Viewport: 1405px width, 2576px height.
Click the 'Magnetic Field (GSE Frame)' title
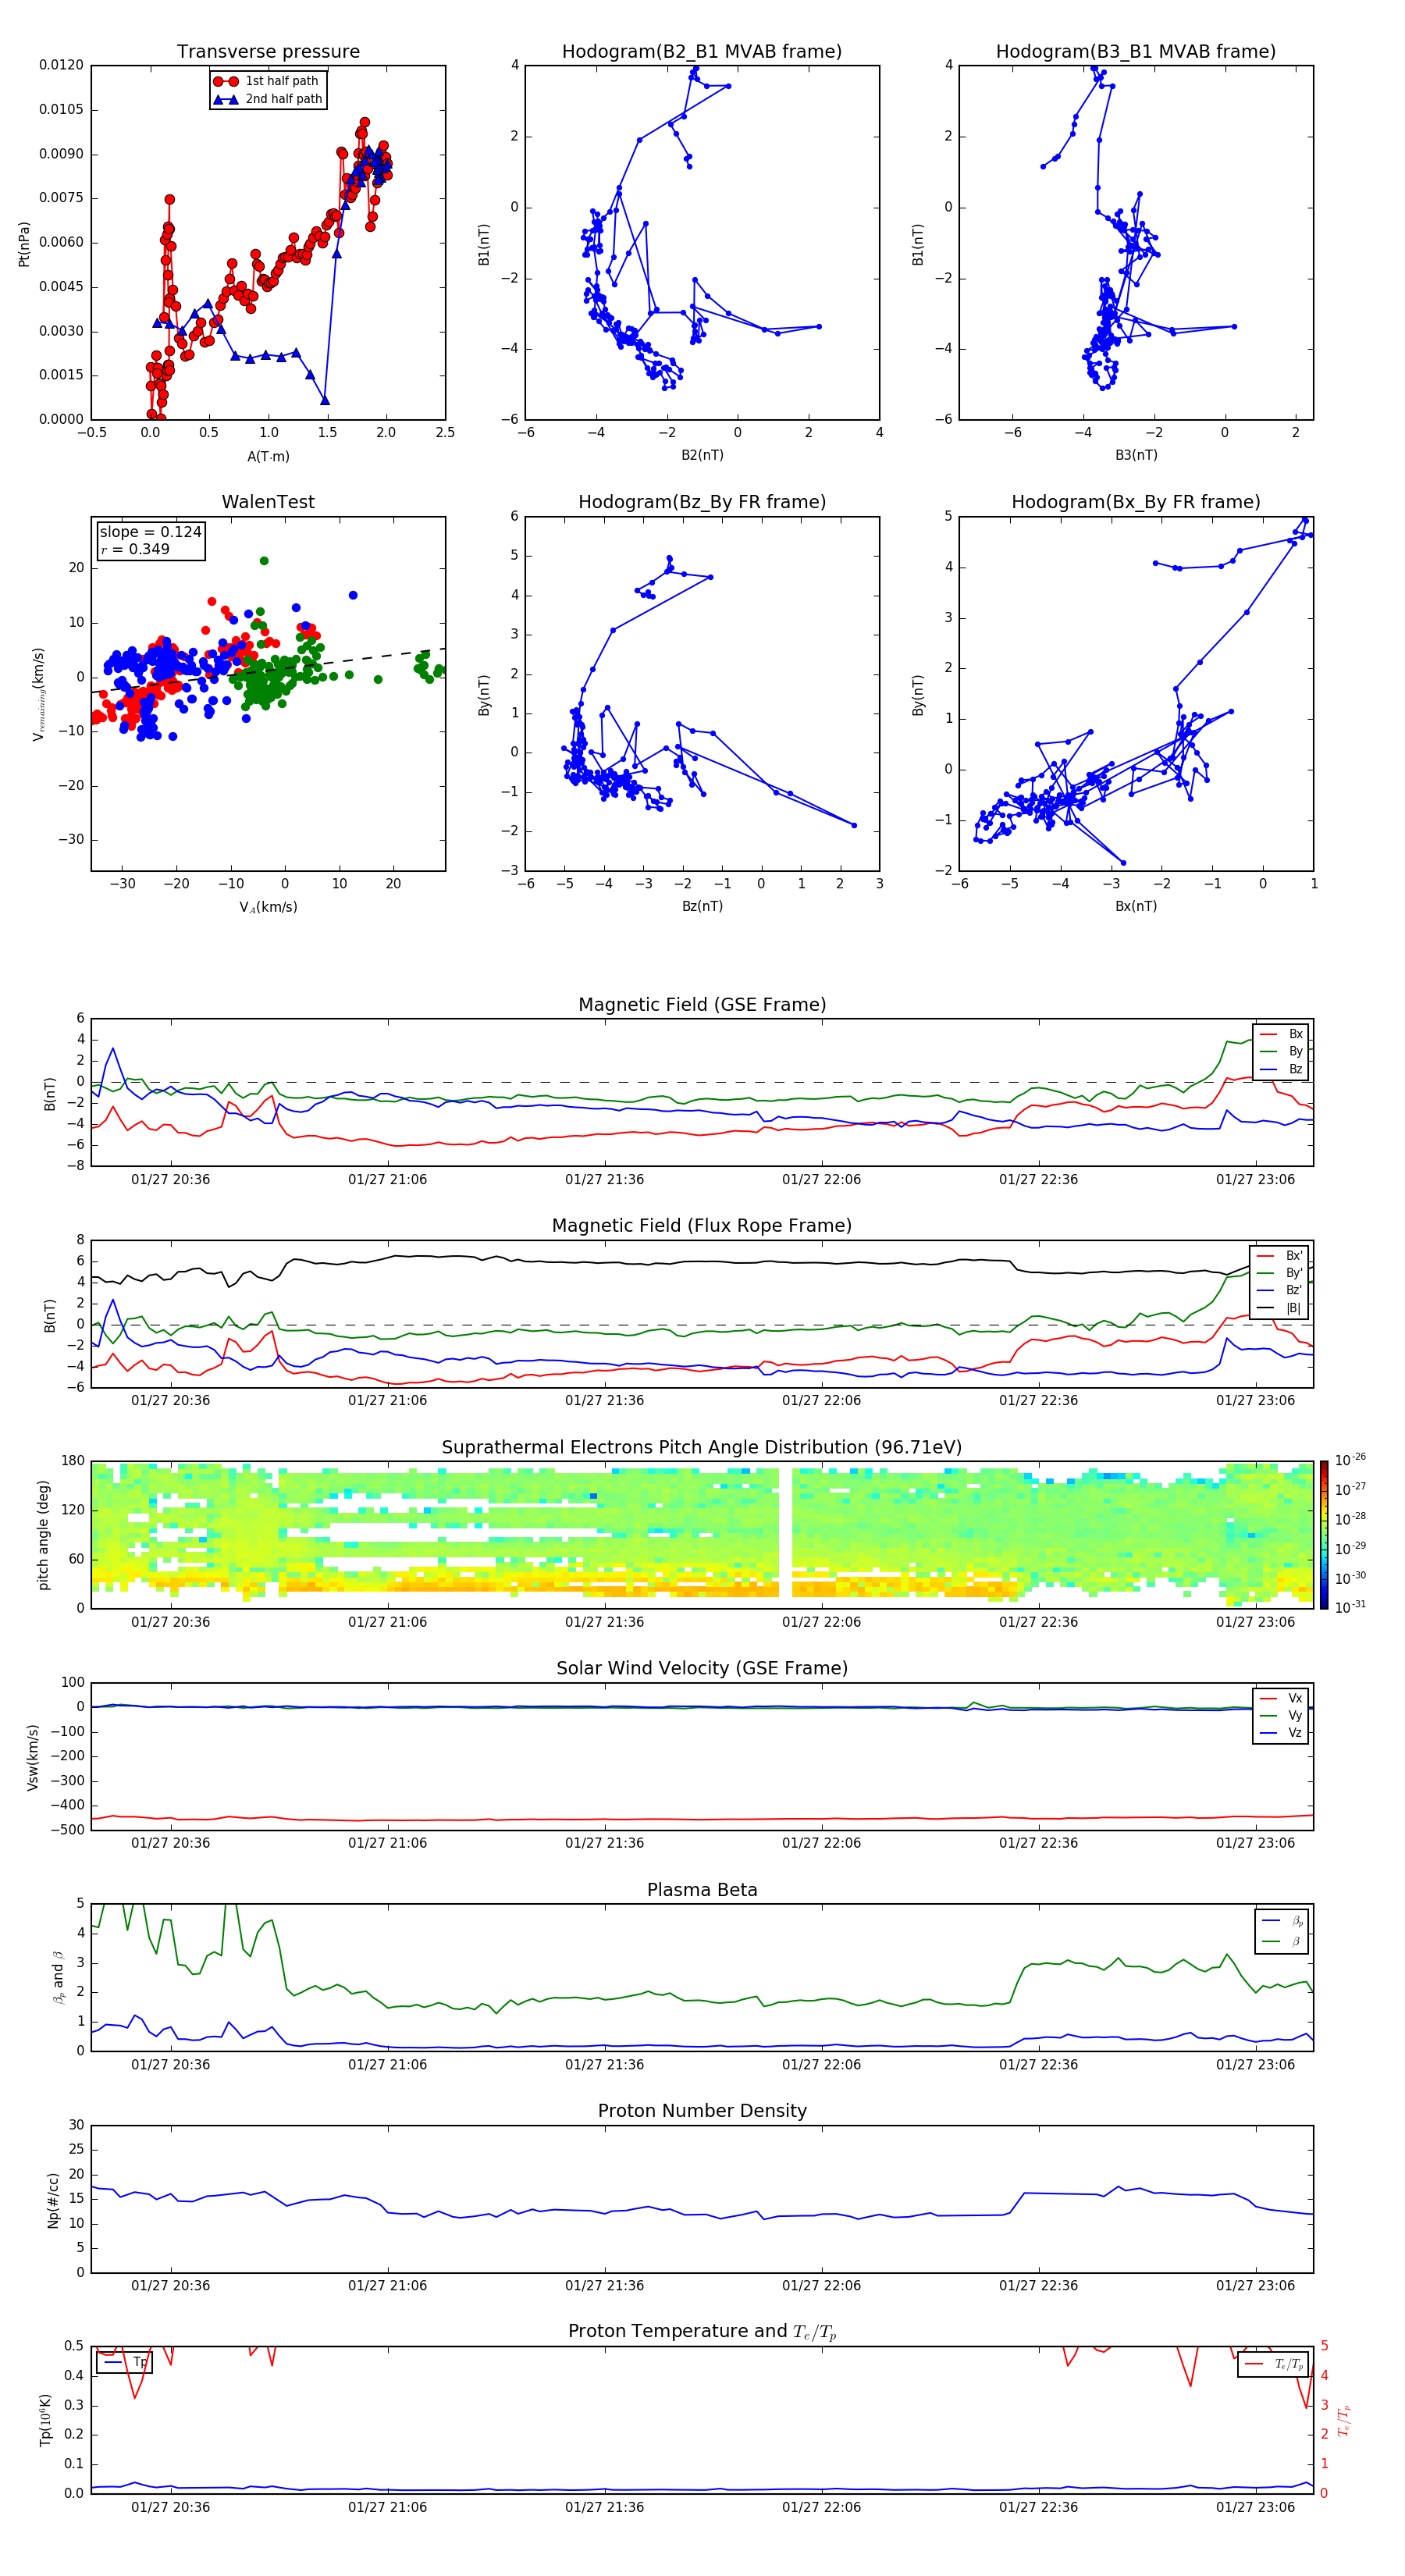702,1005
